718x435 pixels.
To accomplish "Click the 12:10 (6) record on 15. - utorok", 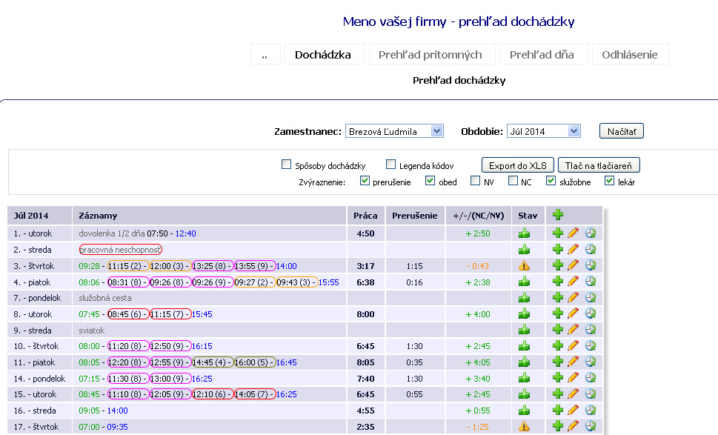I will (x=213, y=394).
